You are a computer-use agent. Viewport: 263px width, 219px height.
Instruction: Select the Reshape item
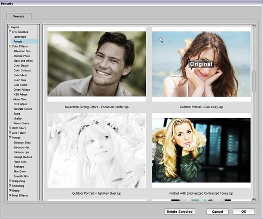coord(19,167)
